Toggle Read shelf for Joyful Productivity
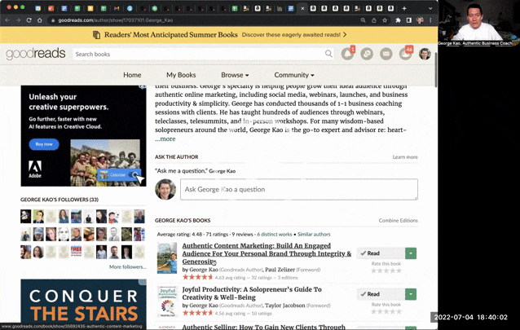This screenshot has height=330, width=520. coord(381,294)
